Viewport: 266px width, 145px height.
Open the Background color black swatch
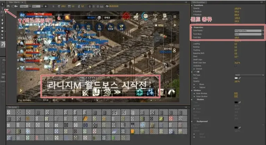click(x=236, y=128)
